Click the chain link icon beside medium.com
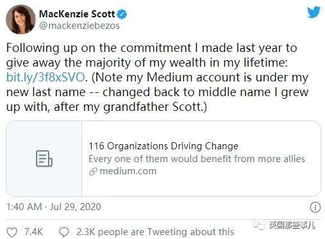The height and width of the screenshot is (239, 325). tap(93, 171)
